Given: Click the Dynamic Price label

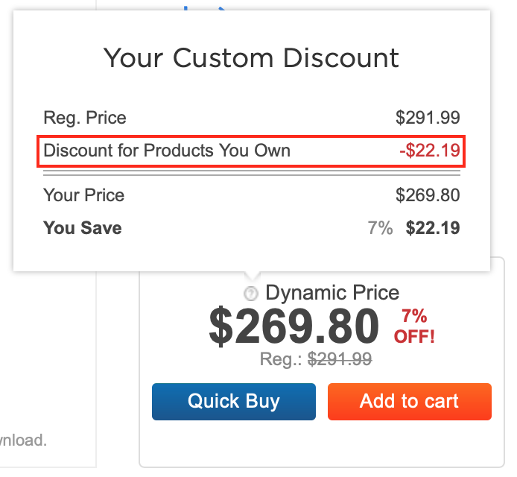Looking at the screenshot, I should coord(332,293).
